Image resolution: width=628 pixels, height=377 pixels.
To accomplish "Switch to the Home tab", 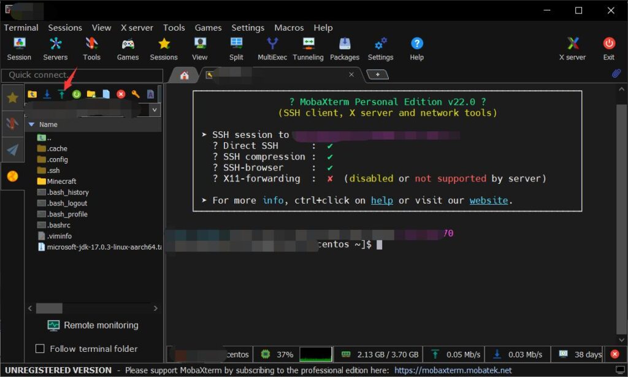I will [184, 75].
